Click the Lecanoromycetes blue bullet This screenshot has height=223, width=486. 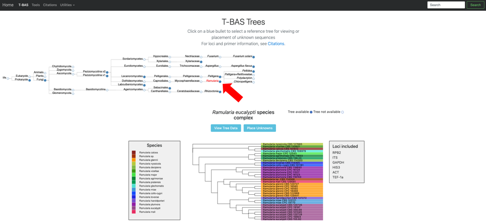coord(144,76)
